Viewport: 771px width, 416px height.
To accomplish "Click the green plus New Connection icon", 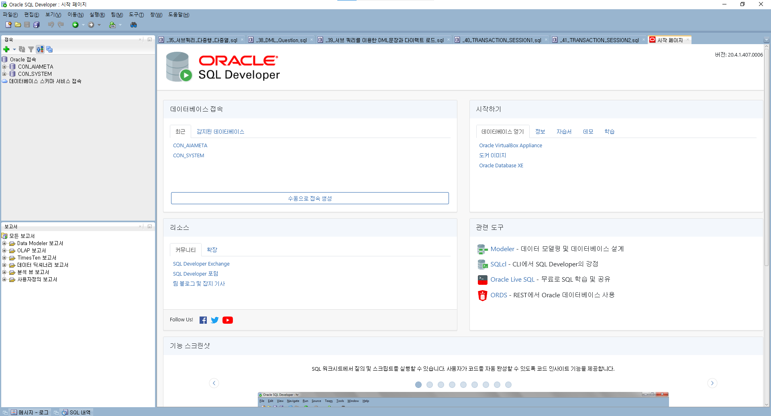I will tap(6, 49).
